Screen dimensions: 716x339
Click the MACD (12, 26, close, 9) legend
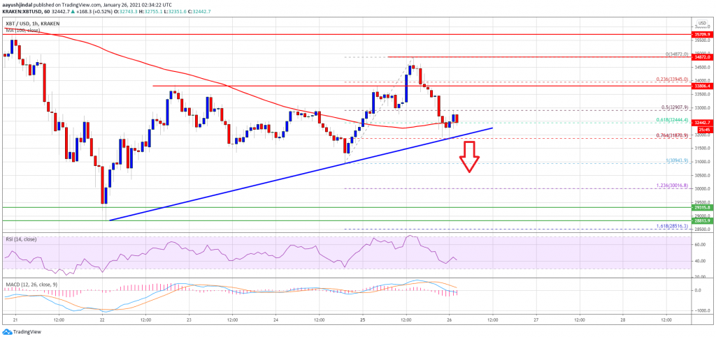coord(31,283)
